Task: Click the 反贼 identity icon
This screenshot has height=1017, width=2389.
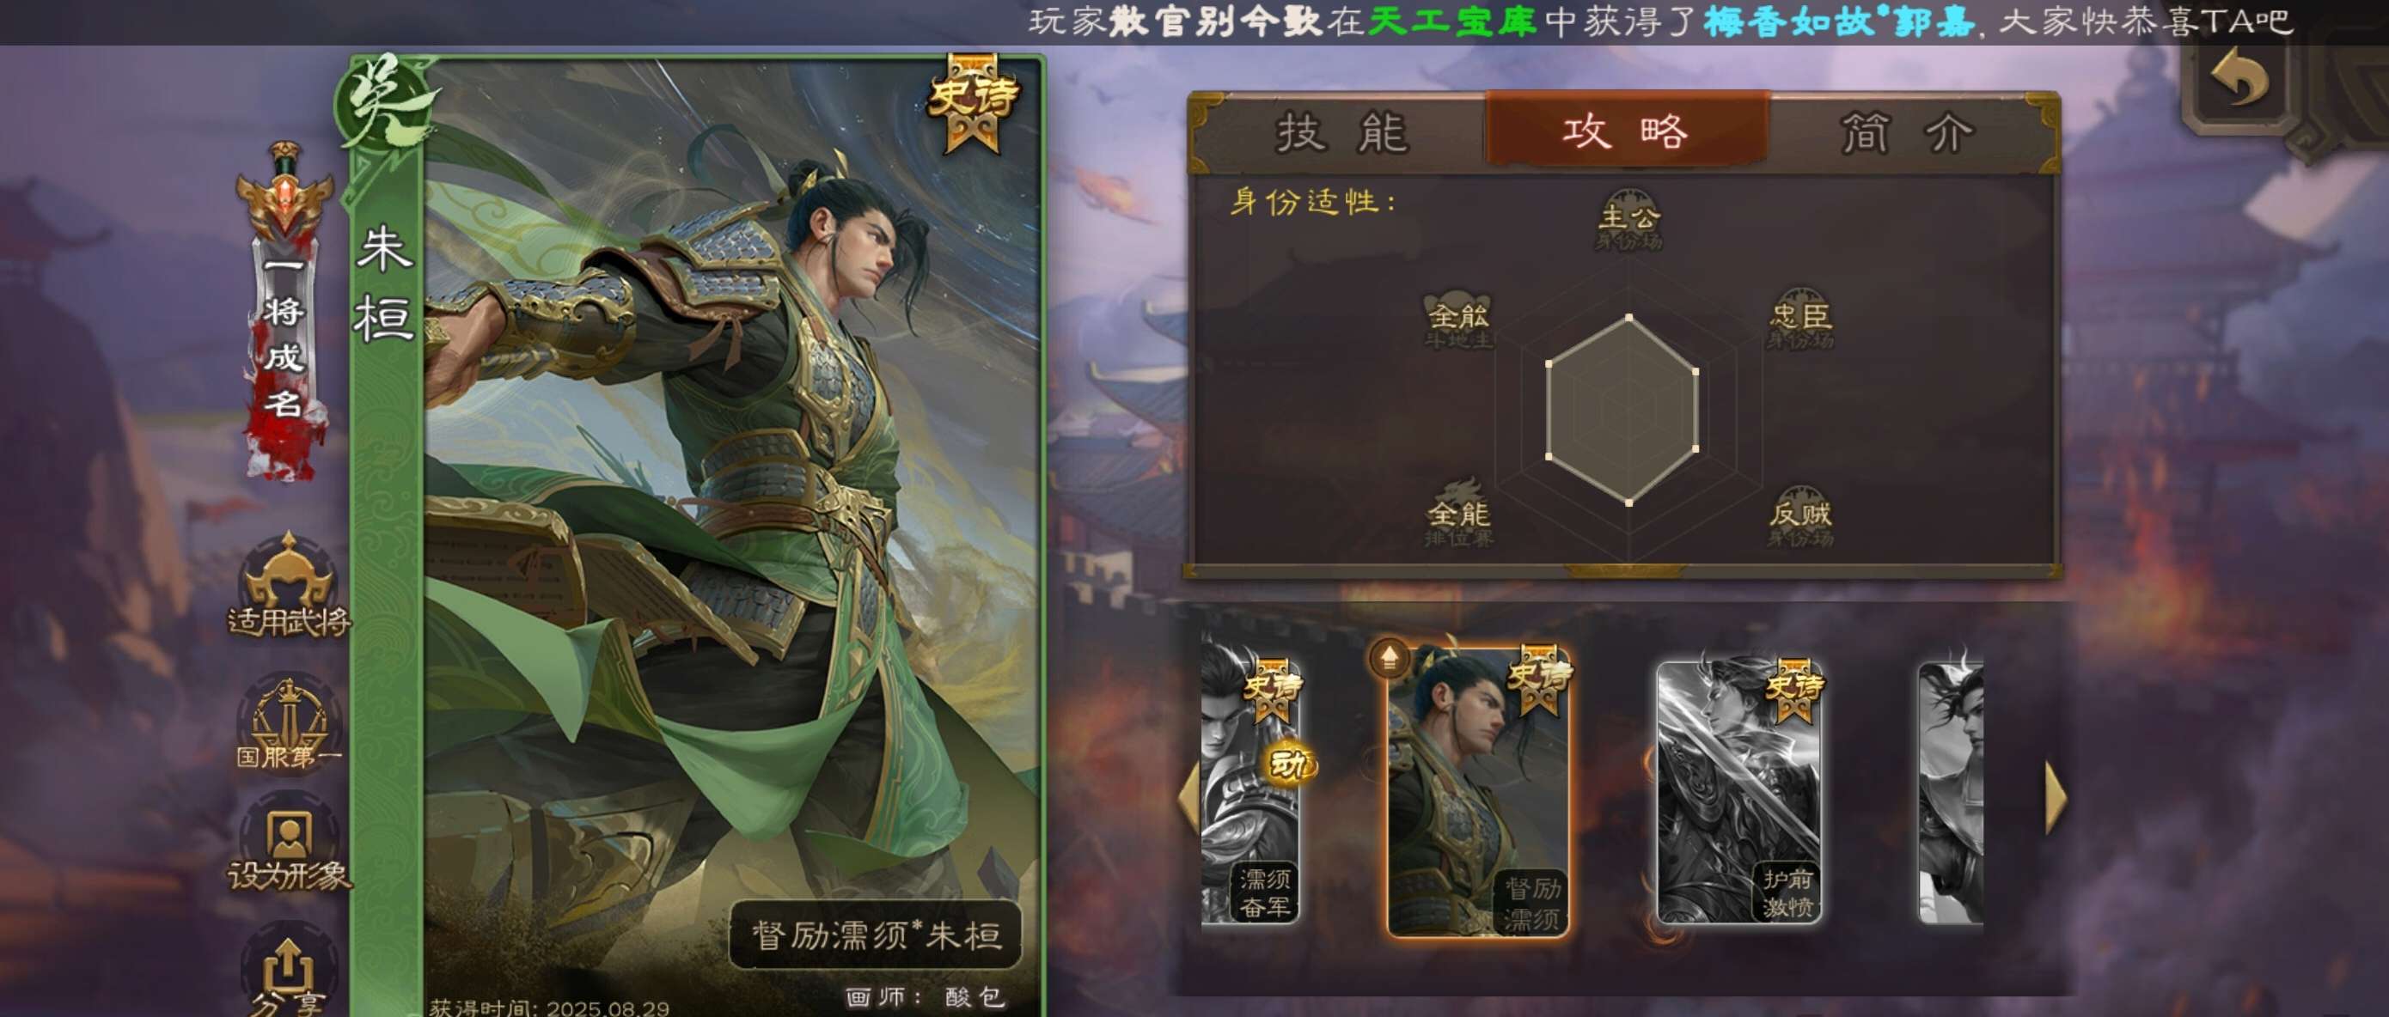Action: pos(1800,516)
